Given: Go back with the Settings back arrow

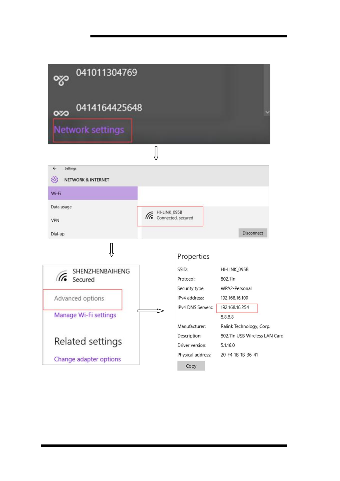Looking at the screenshot, I should tap(54, 168).
